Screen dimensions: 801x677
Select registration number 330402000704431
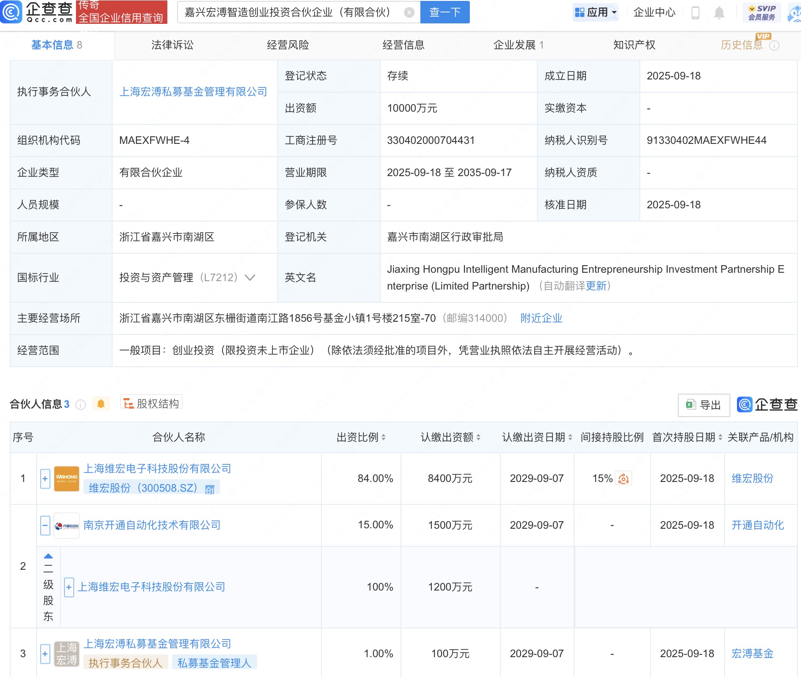click(431, 140)
